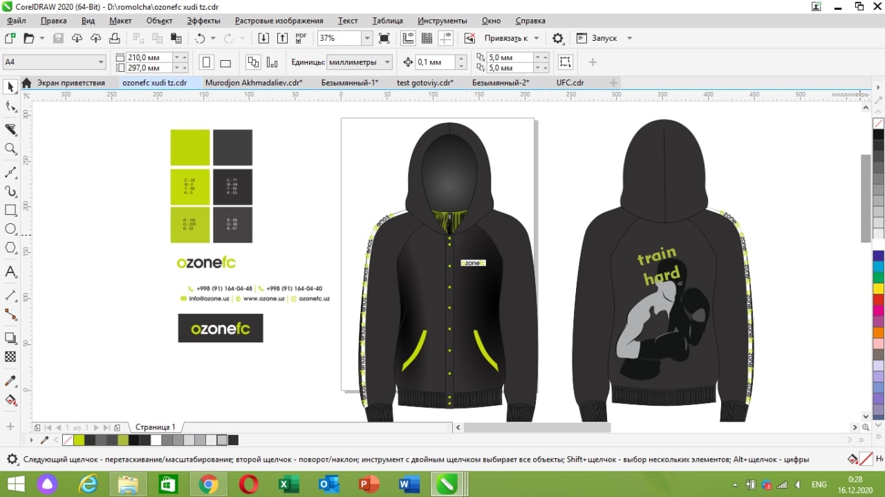
Task: Toggle treat as filled bounding box button
Action: (x=565, y=62)
